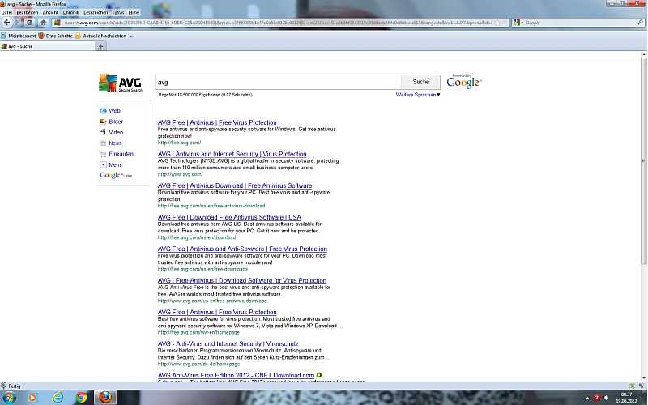Click the volume speaker icon in the system tray

606,398
